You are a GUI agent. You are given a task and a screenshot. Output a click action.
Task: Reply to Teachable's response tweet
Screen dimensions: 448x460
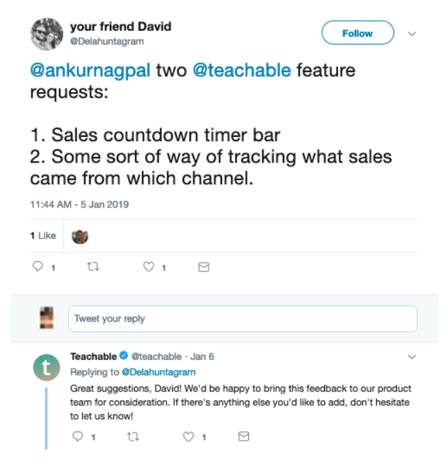pyautogui.click(x=78, y=436)
